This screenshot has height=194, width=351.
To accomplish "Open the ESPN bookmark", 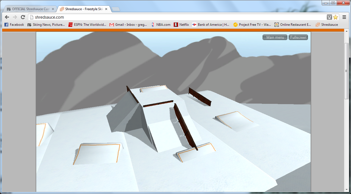I will tap(87, 25).
